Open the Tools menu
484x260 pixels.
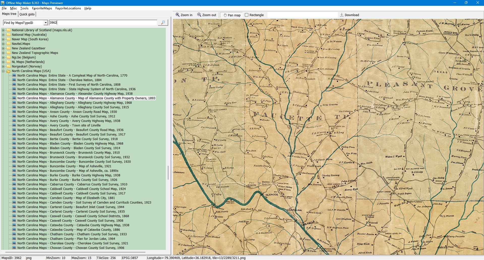tap(24, 8)
